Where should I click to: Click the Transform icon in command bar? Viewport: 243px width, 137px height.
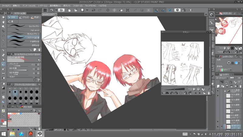point(128,10)
